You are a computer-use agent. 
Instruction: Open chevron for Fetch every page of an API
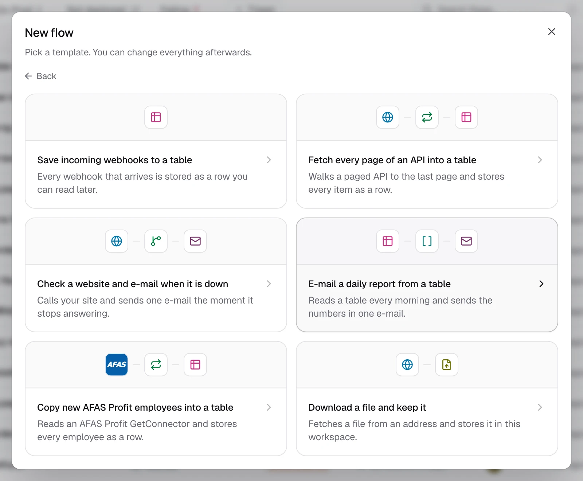point(540,160)
